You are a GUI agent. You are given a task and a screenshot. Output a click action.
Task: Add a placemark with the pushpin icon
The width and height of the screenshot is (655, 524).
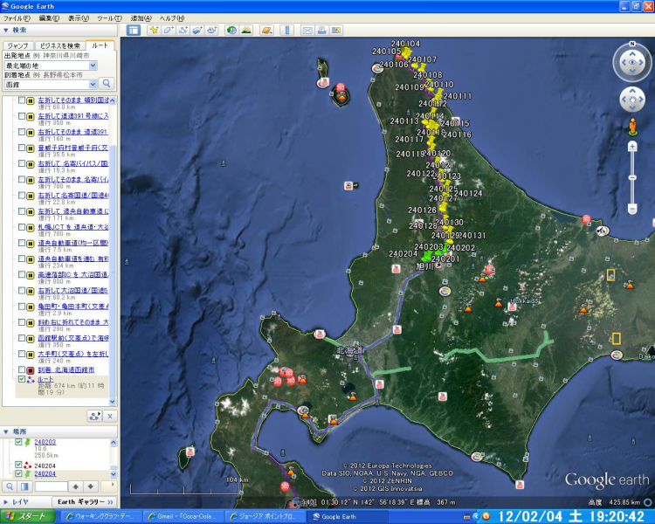tap(154, 30)
